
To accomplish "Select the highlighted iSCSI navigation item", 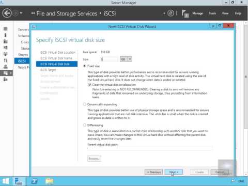I will [x=22, y=61].
